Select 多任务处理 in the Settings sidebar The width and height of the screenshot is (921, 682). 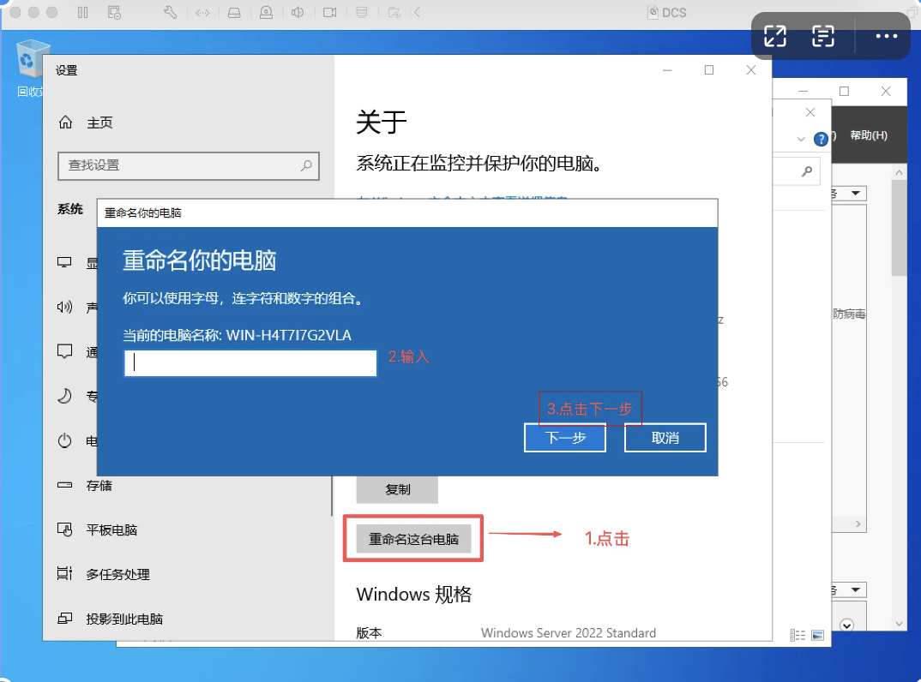click(x=117, y=574)
